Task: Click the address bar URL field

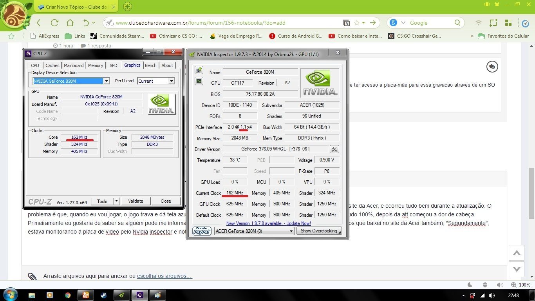Action: click(227, 23)
